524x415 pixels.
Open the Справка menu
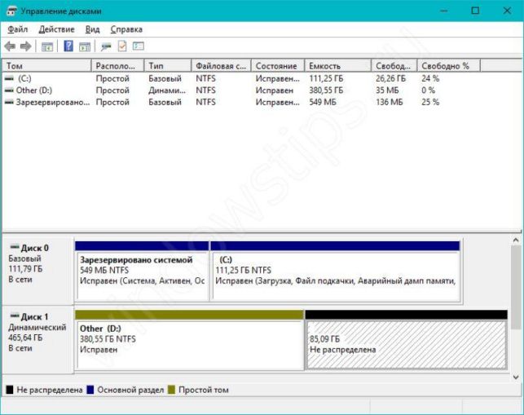[x=126, y=29]
